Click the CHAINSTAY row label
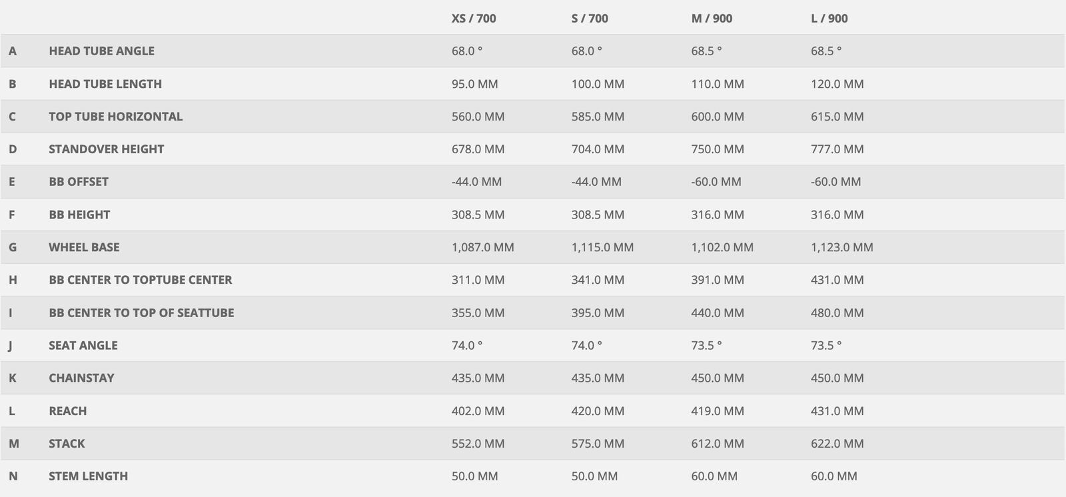The height and width of the screenshot is (497, 1066). (81, 378)
